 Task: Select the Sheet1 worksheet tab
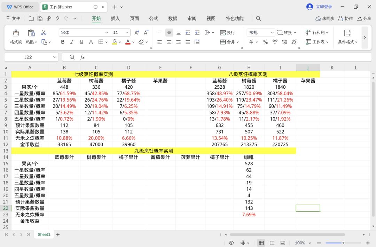pyautogui.click(x=44, y=234)
